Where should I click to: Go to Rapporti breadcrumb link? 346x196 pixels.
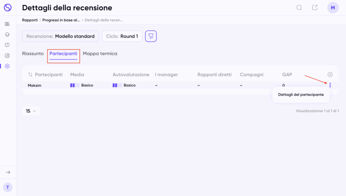(x=30, y=20)
